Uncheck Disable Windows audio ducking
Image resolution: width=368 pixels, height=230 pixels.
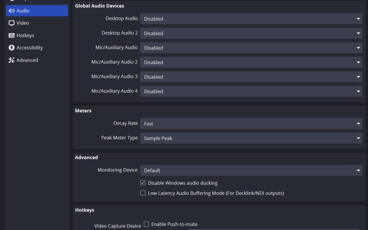point(143,183)
